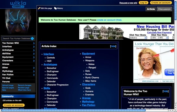The height and width of the screenshot is (112, 177).
Task: Click Enemies under Characters
Action: 89,95
